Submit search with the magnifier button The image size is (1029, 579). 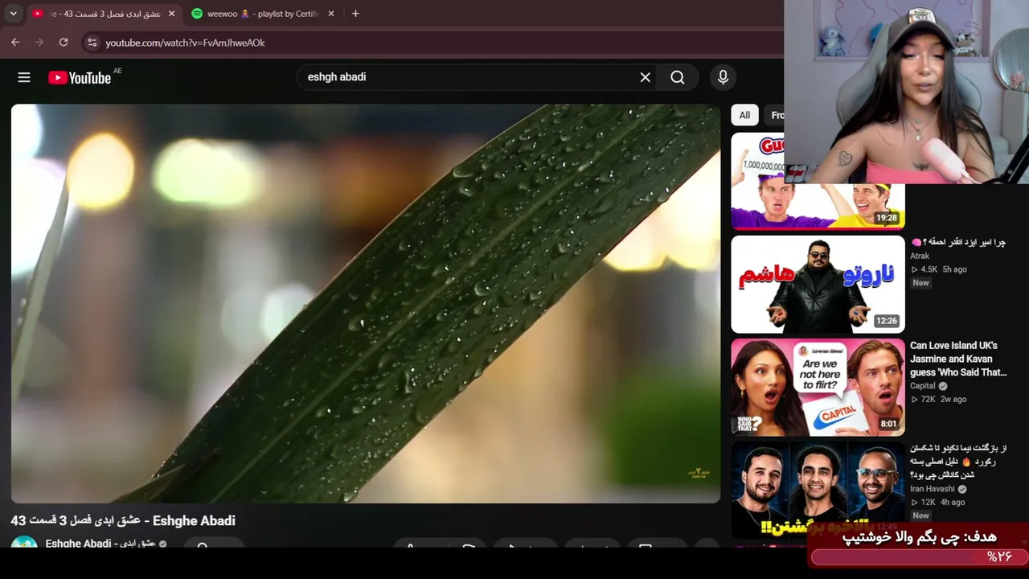678,77
